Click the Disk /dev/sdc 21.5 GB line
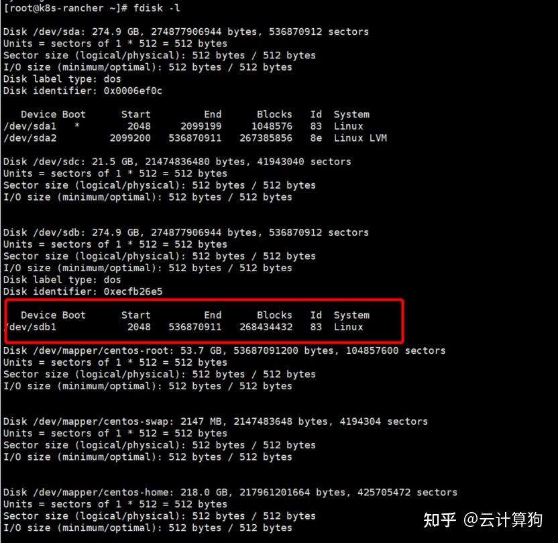 [x=177, y=162]
